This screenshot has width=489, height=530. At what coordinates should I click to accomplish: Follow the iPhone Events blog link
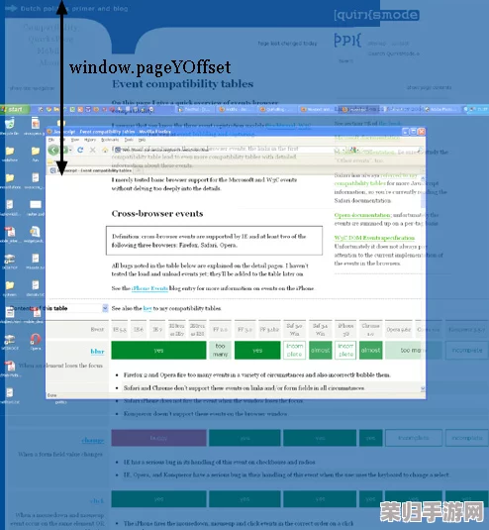coord(149,288)
